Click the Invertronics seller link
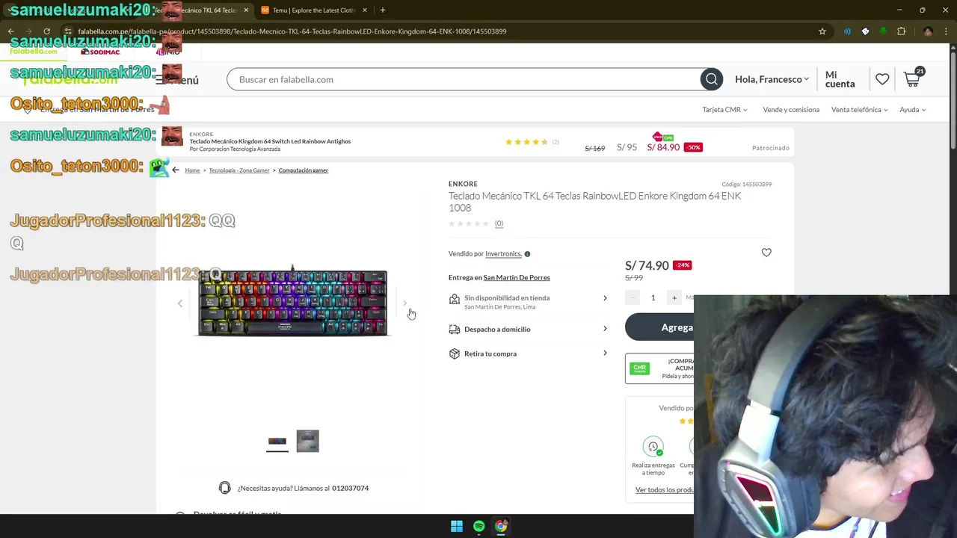957x538 pixels. [503, 254]
